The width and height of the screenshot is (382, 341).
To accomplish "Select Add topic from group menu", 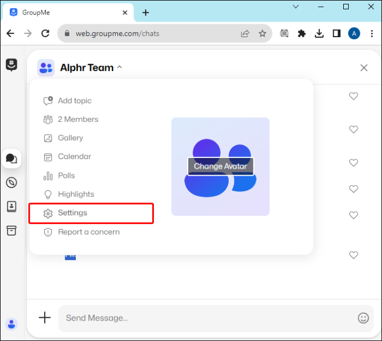I will [x=68, y=100].
